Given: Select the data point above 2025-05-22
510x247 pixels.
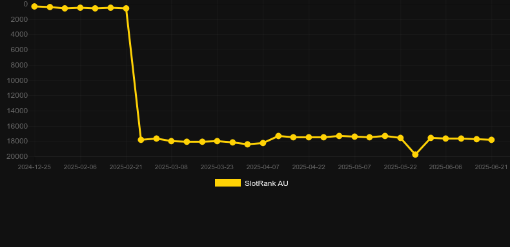Looking at the screenshot, I should click(x=400, y=138).
